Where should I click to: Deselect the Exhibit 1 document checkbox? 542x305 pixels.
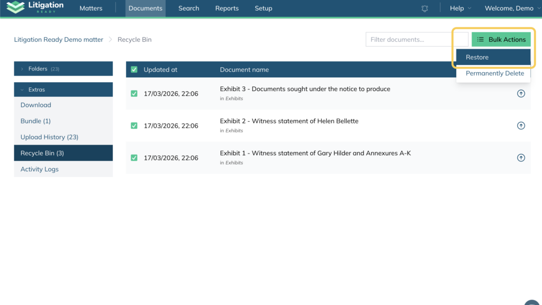click(134, 158)
